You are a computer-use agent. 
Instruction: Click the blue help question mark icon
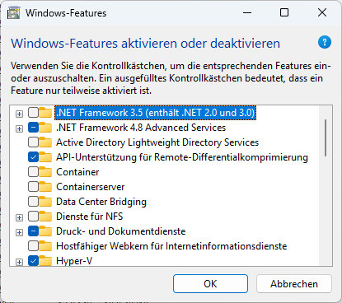click(x=325, y=42)
